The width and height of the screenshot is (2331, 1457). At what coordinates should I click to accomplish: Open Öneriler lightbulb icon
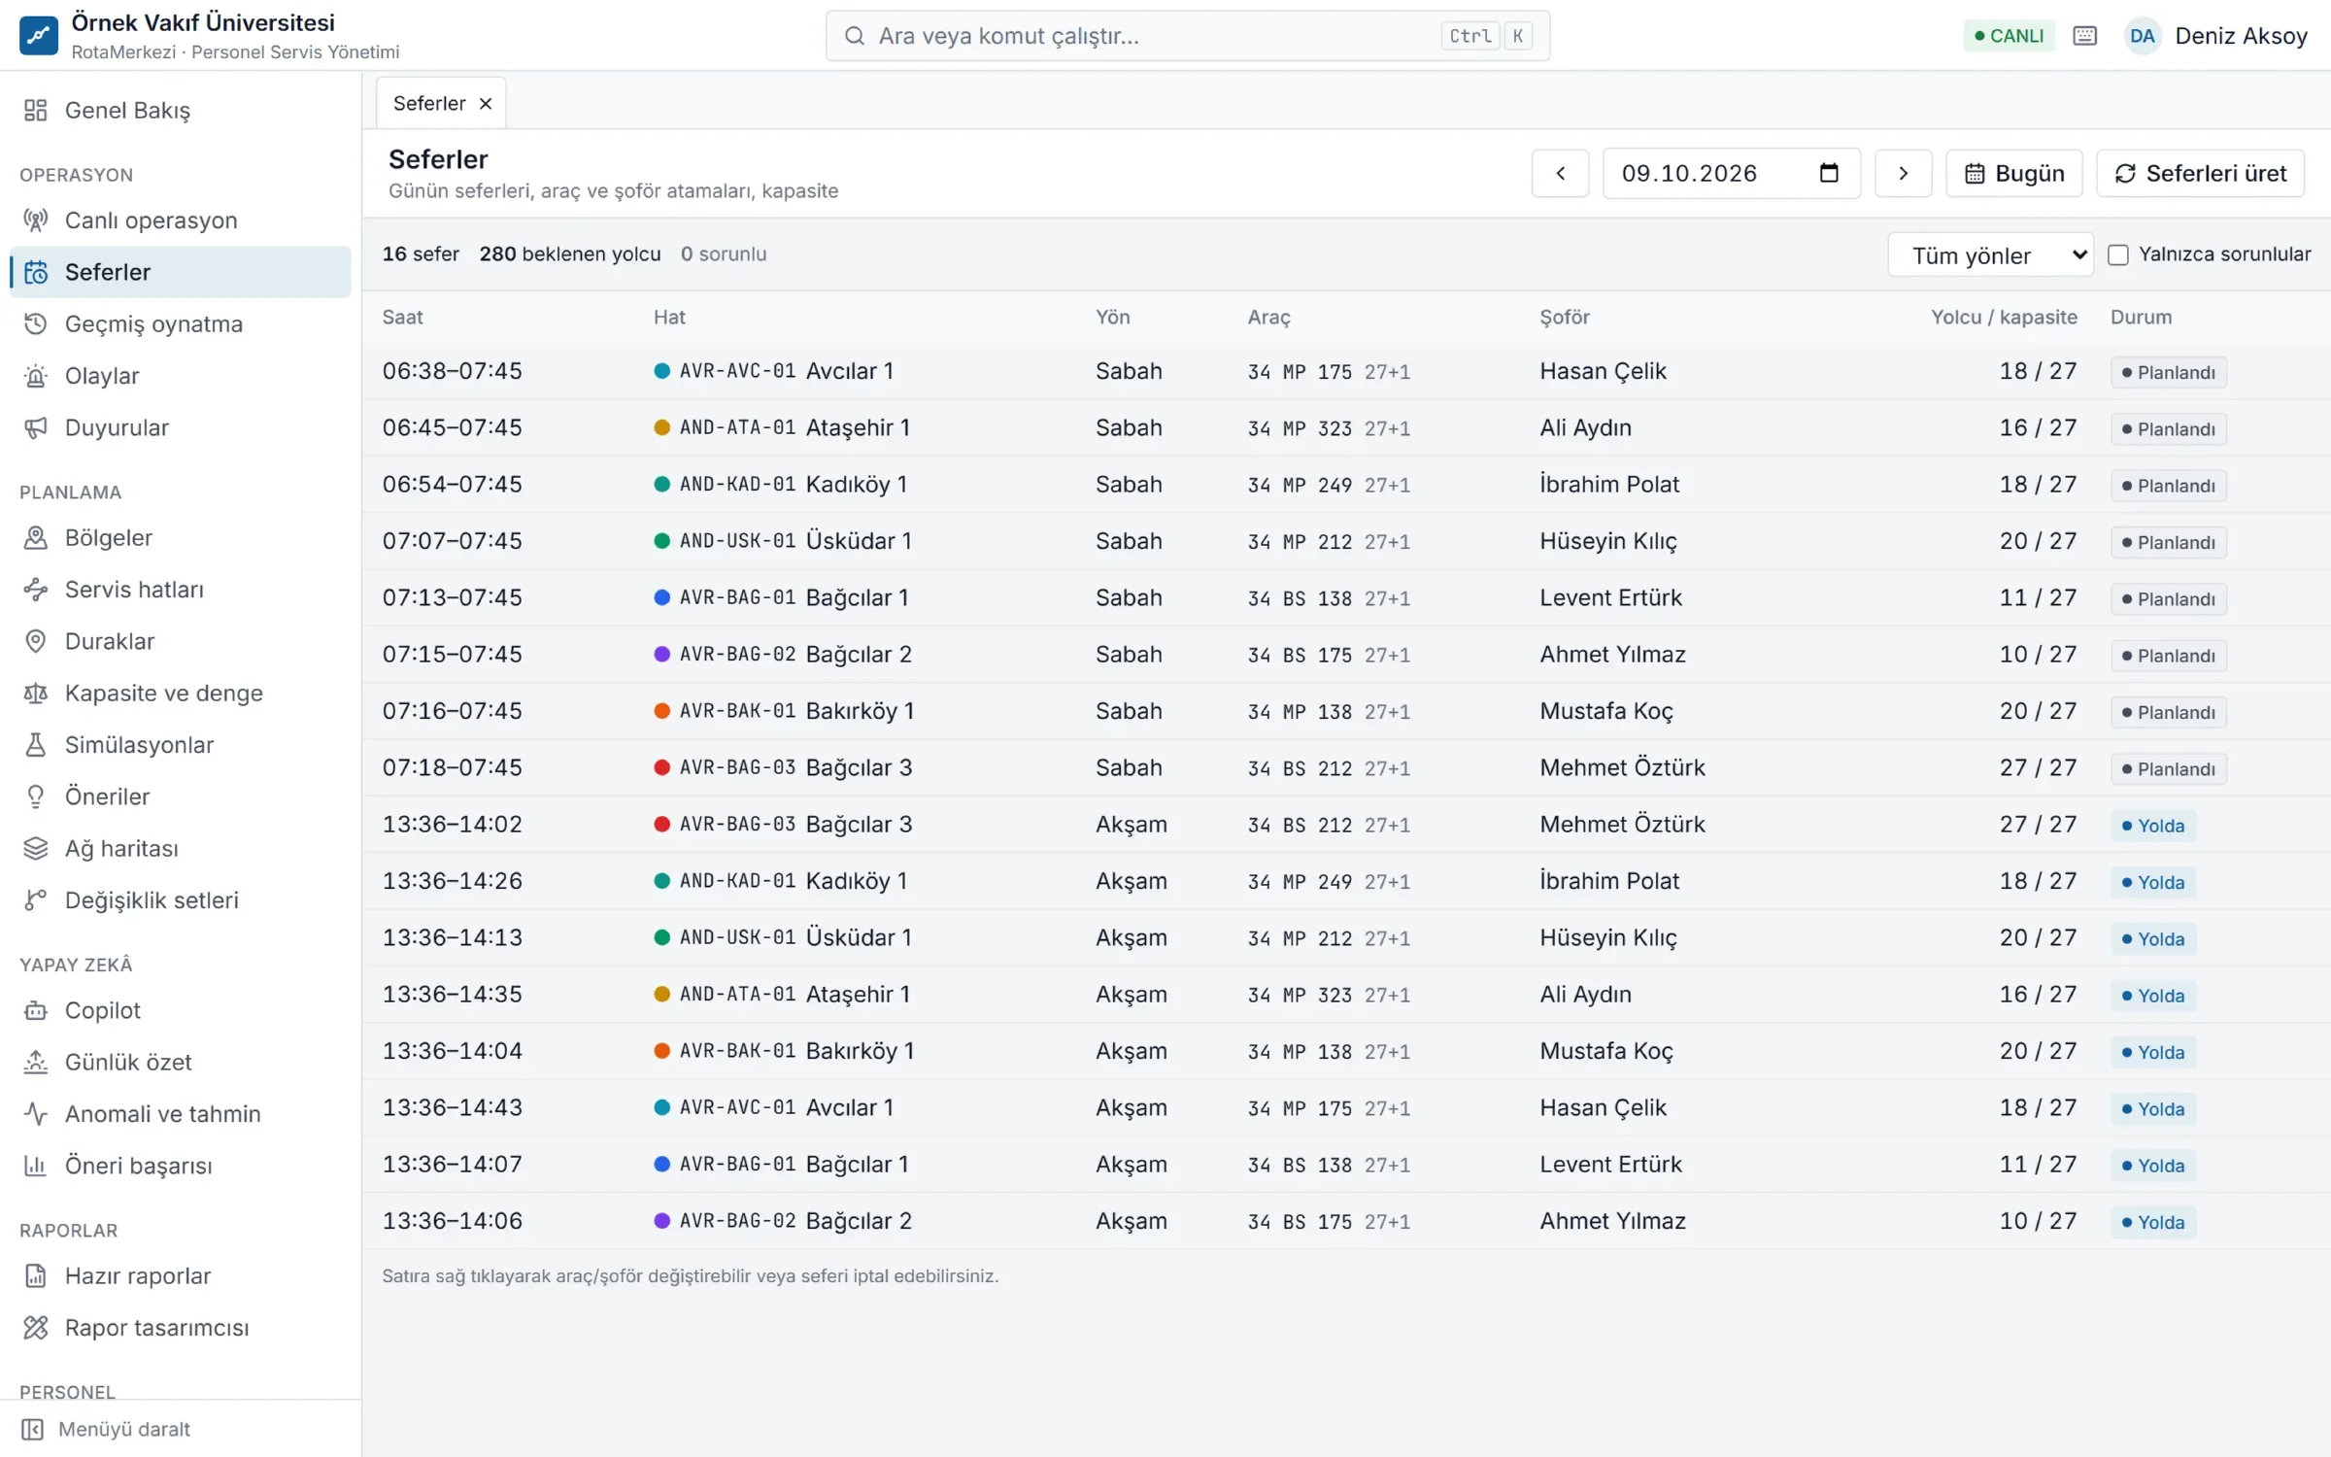[x=36, y=796]
